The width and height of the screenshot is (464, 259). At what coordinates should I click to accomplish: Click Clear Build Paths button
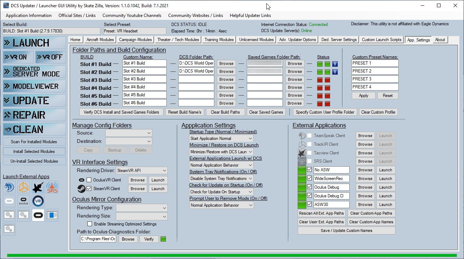point(226,112)
